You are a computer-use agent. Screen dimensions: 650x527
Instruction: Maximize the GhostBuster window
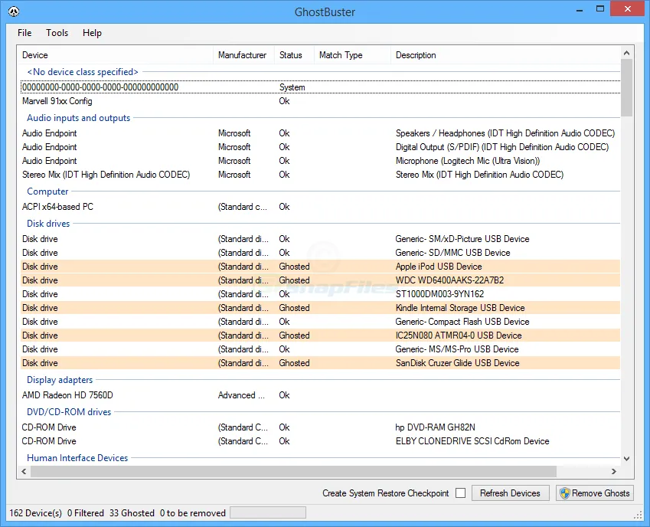[599, 8]
